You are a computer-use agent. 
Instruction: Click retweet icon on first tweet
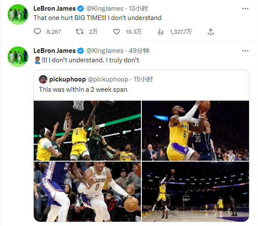pos(79,32)
